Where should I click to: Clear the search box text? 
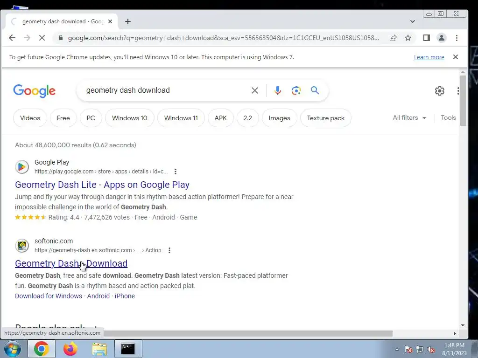255,90
